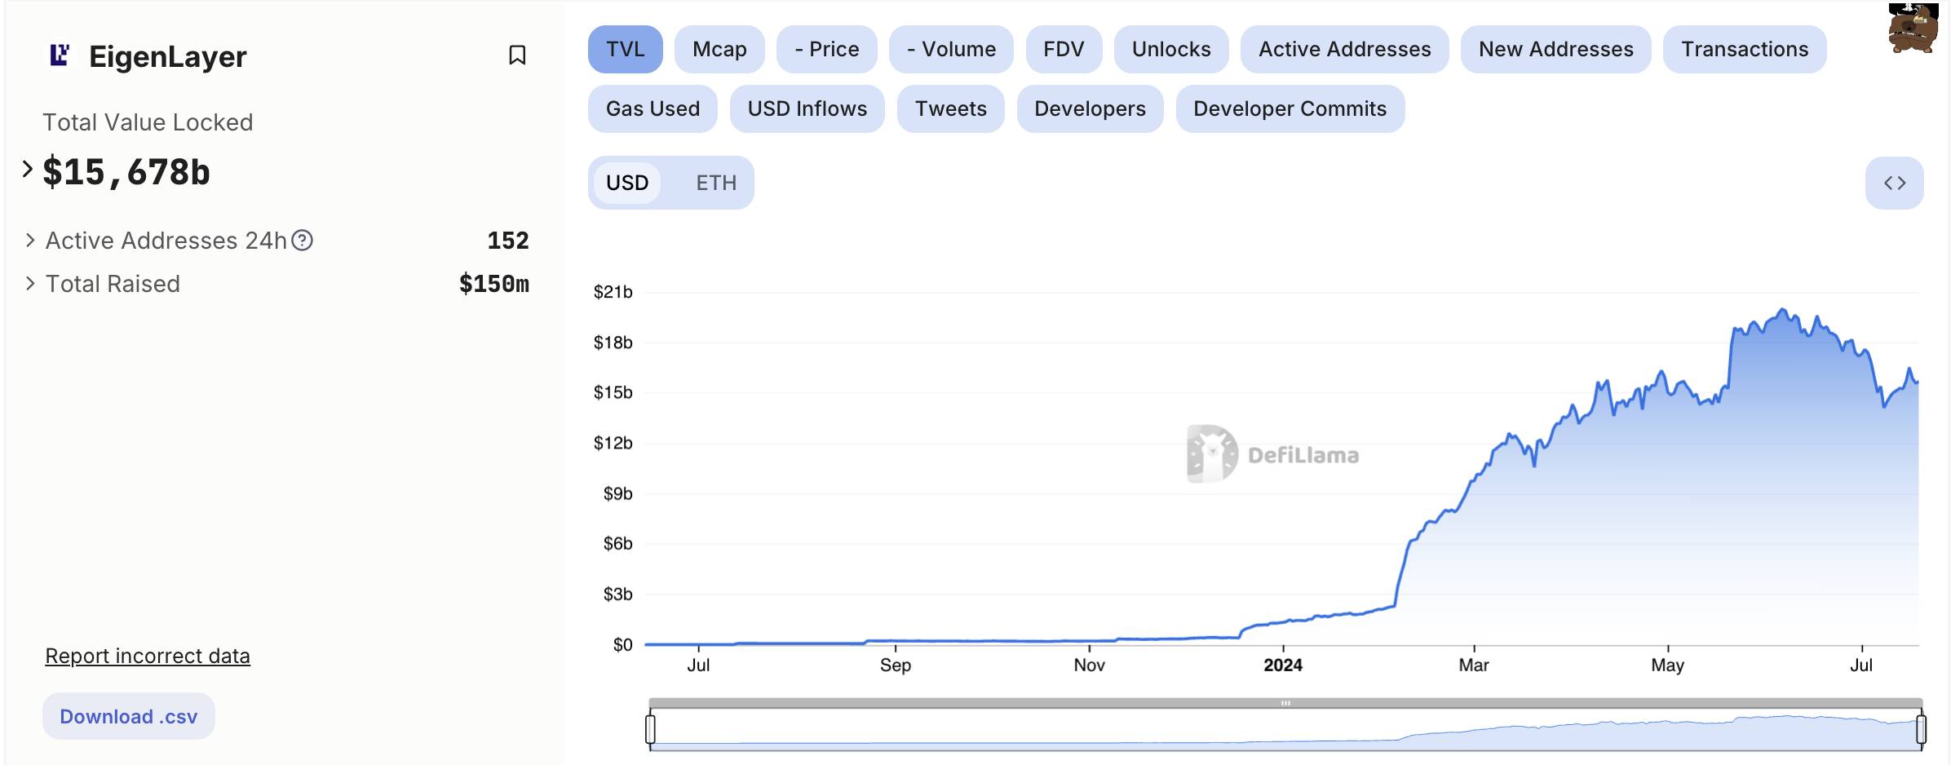Toggle the New Addresses chart metric
The width and height of the screenshot is (1951, 765).
[x=1556, y=49]
